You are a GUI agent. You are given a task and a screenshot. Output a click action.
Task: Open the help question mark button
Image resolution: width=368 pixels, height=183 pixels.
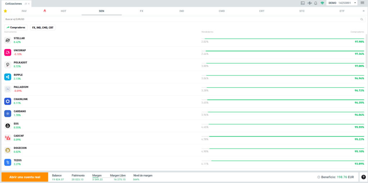pyautogui.click(x=364, y=177)
